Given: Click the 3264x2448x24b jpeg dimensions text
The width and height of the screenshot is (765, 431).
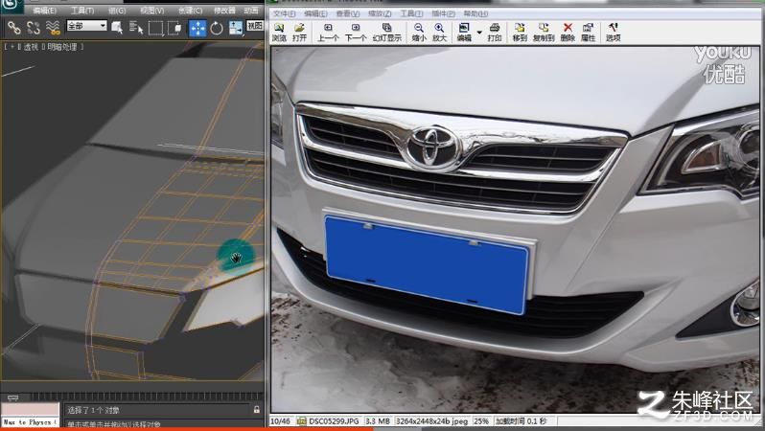Looking at the screenshot, I should pos(431,420).
